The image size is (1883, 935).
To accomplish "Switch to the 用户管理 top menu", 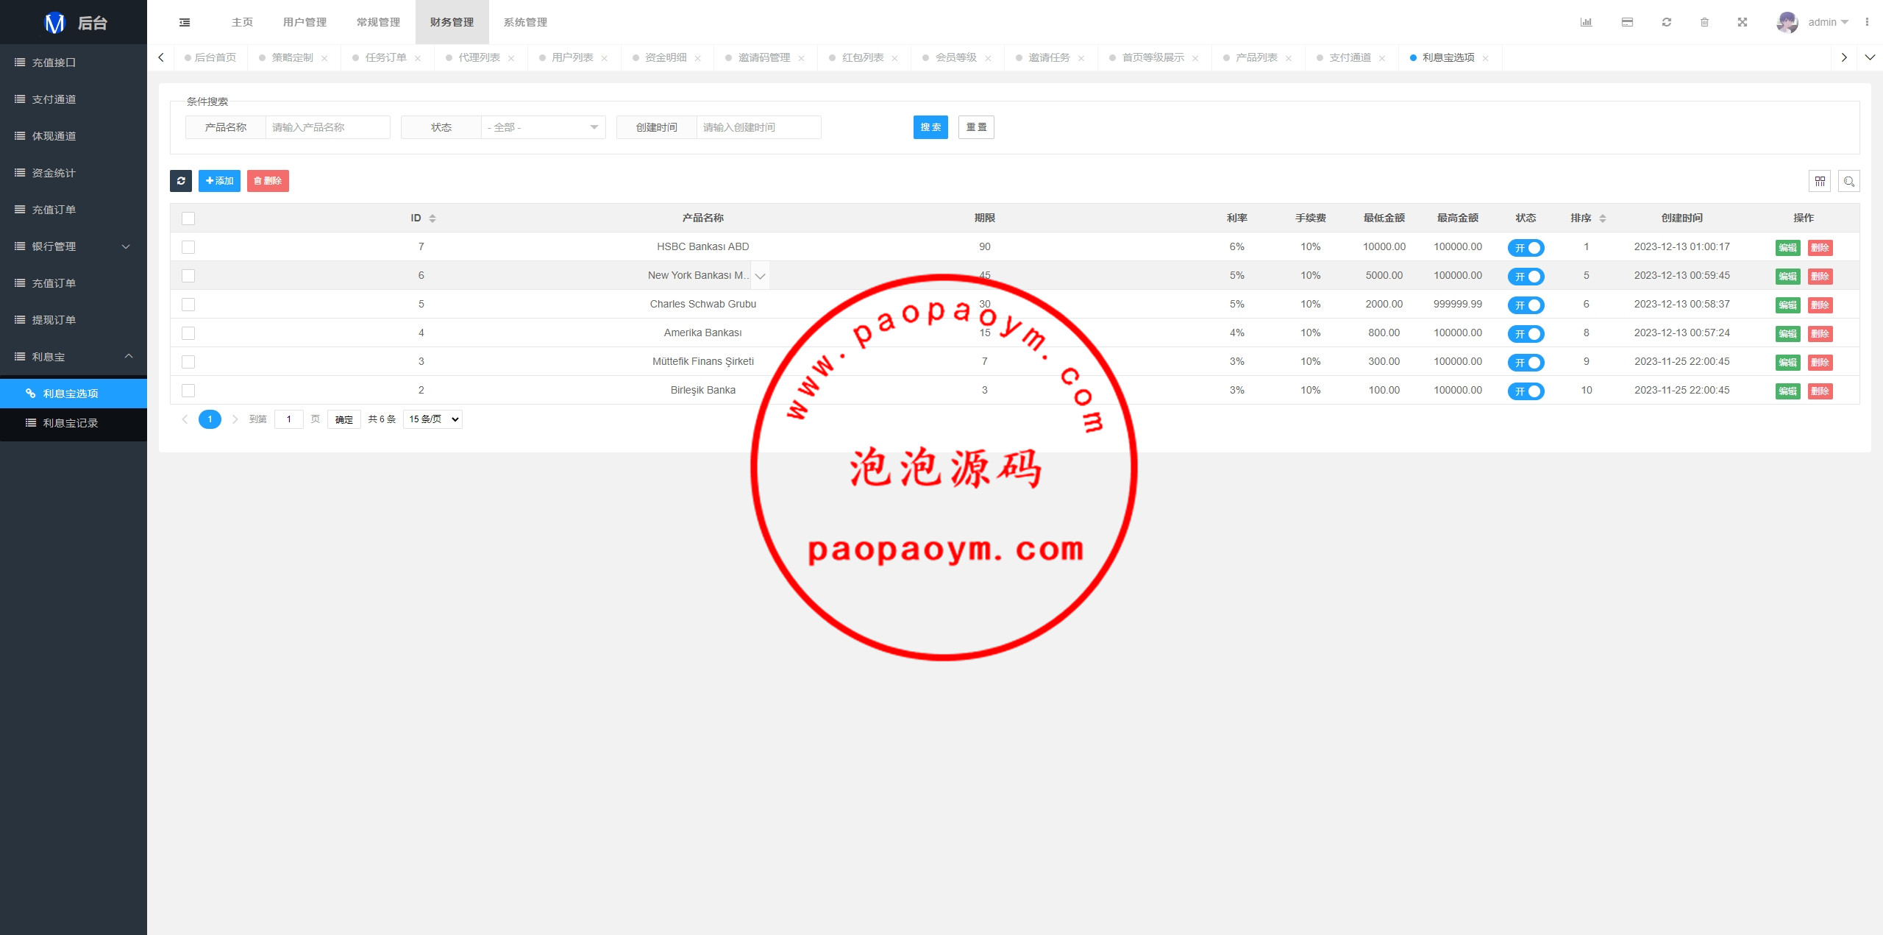I will click(x=305, y=22).
